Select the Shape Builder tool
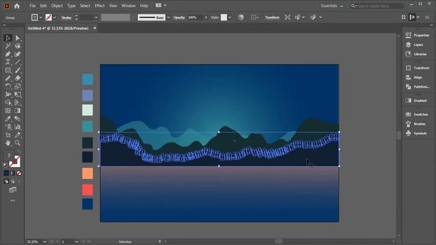This screenshot has height=245, width=436. click(x=7, y=103)
